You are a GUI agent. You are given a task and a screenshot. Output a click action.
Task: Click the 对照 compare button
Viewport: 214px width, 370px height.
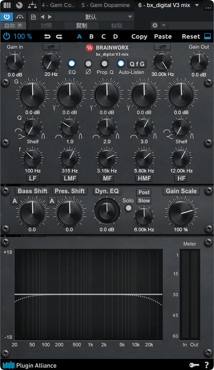tap(46, 26)
